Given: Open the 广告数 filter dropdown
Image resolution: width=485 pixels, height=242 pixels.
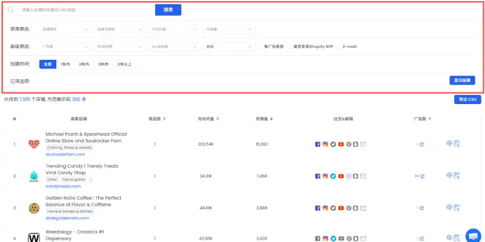Looking at the screenshot, I should click(65, 47).
